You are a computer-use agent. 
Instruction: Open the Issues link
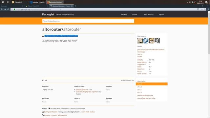point(139,56)
